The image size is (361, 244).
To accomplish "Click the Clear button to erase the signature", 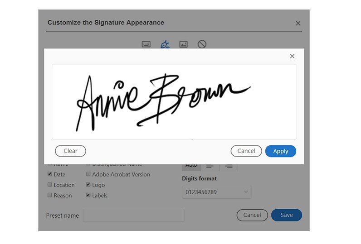I will pos(70,151).
